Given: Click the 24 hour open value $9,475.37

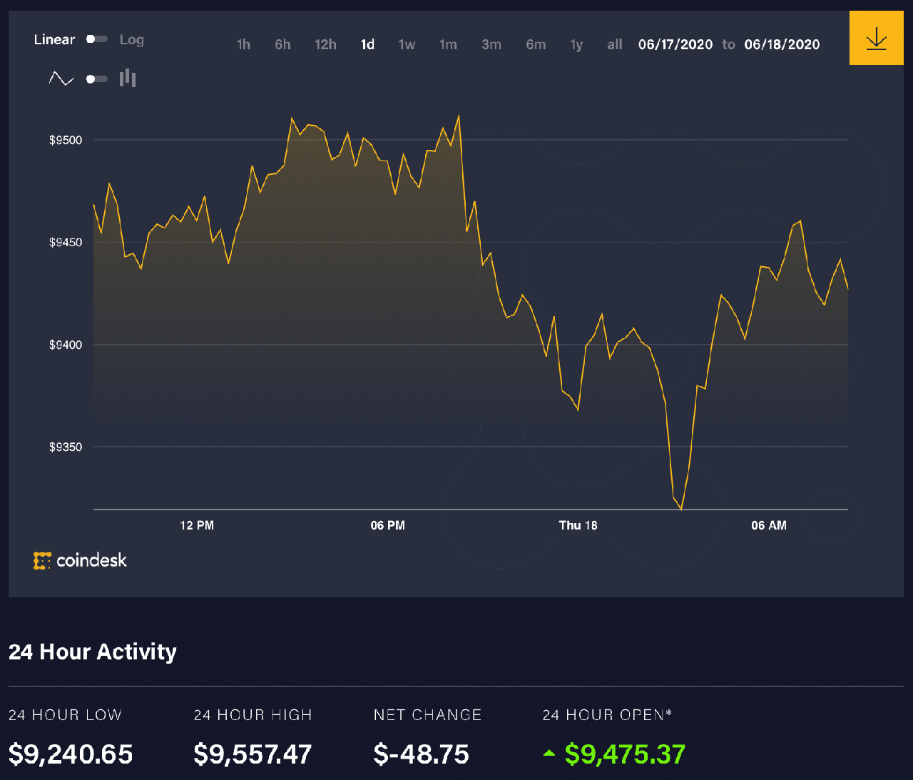Looking at the screenshot, I should click(x=625, y=754).
